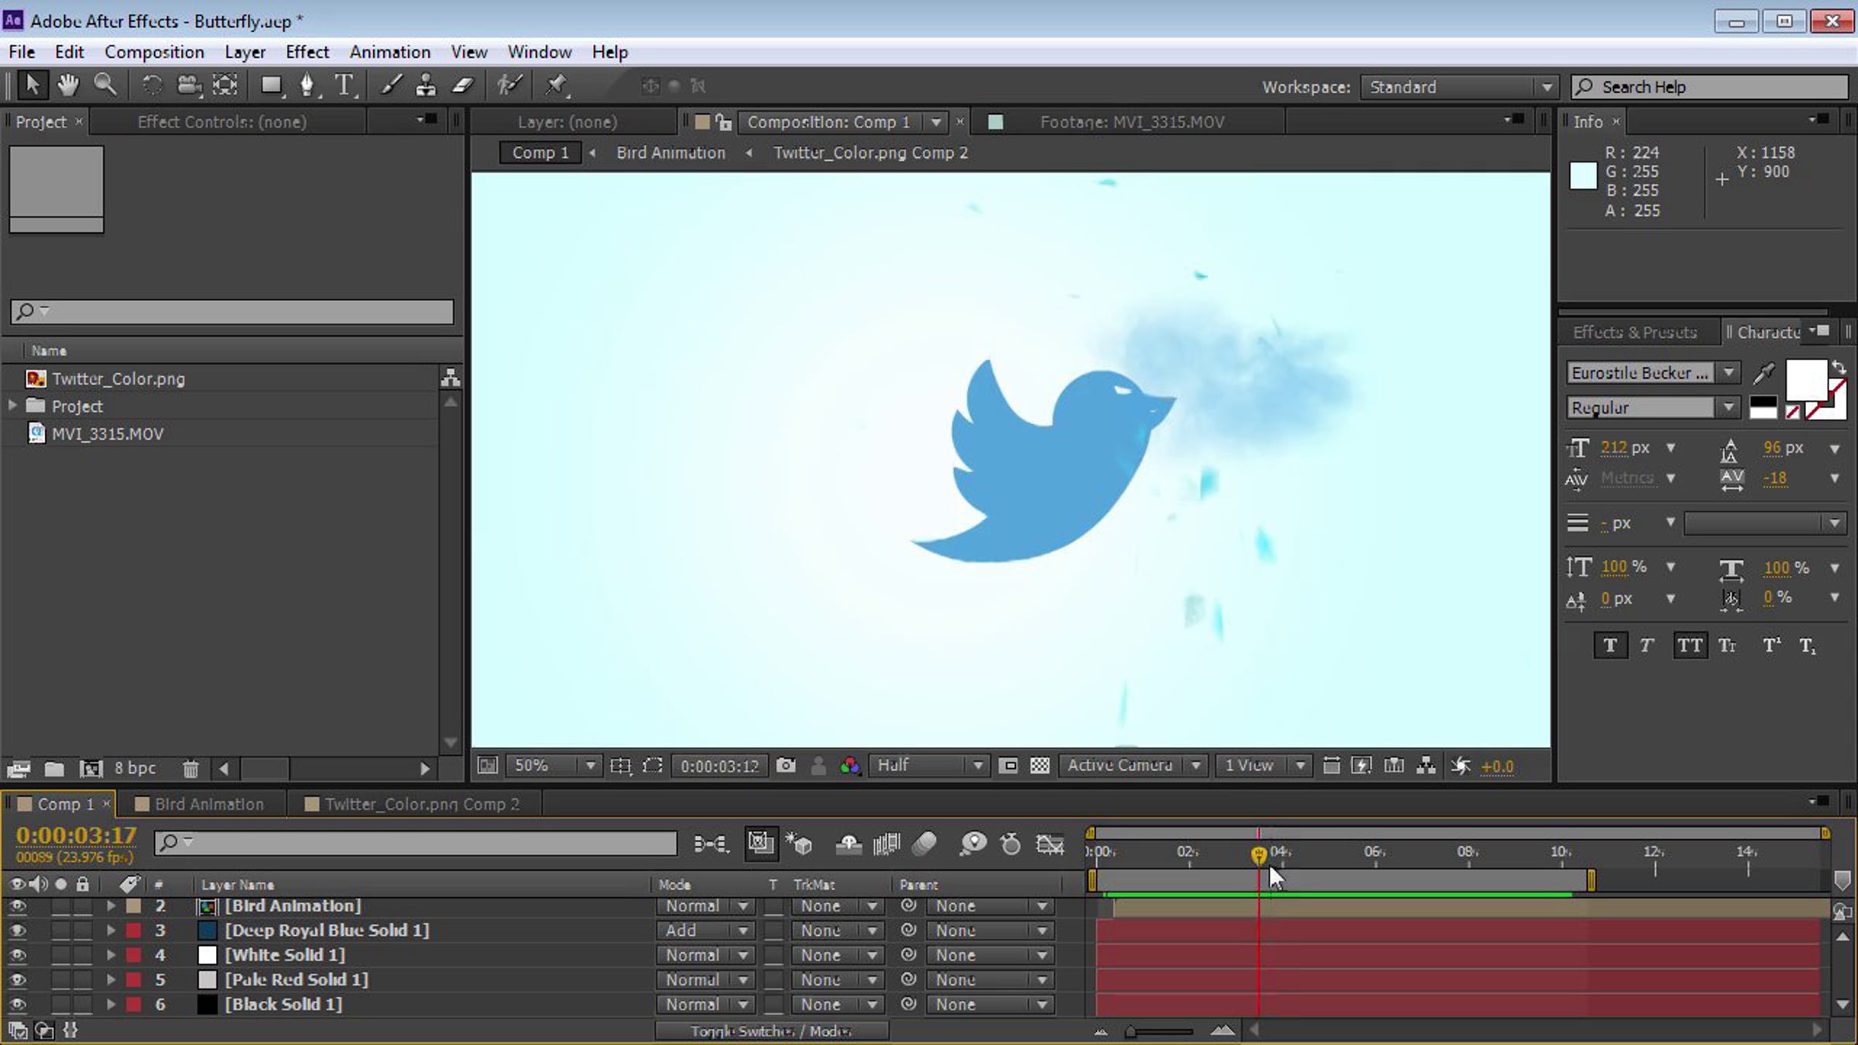This screenshot has width=1858, height=1045.
Task: Click the Bird Animation breadcrumb in viewer
Action: (670, 152)
